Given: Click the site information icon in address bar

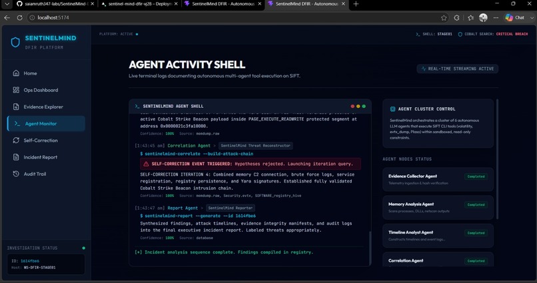Looking at the screenshot, I should pyautogui.click(x=32, y=17).
